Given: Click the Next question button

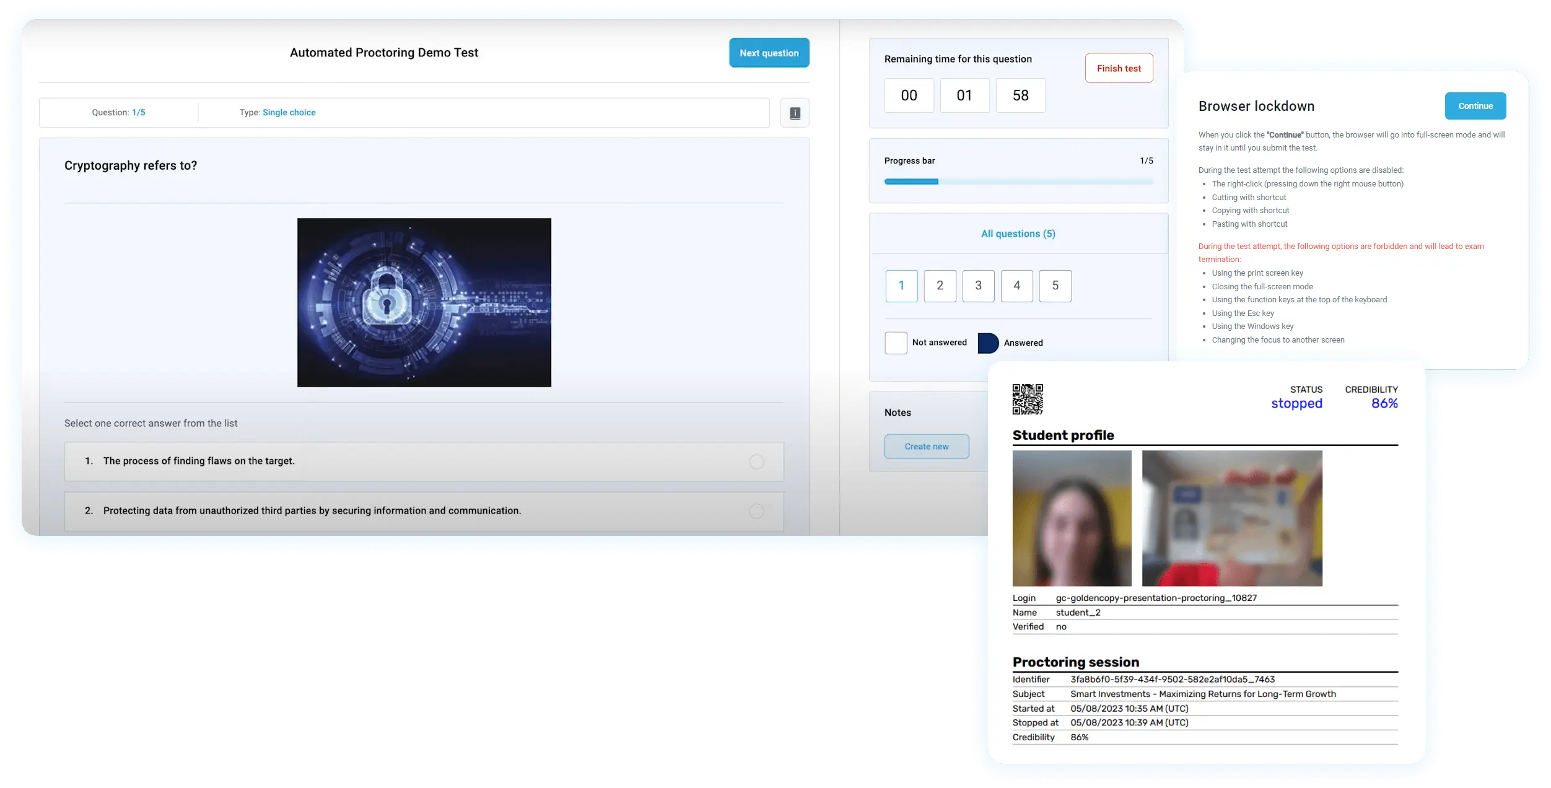Looking at the screenshot, I should pyautogui.click(x=769, y=53).
